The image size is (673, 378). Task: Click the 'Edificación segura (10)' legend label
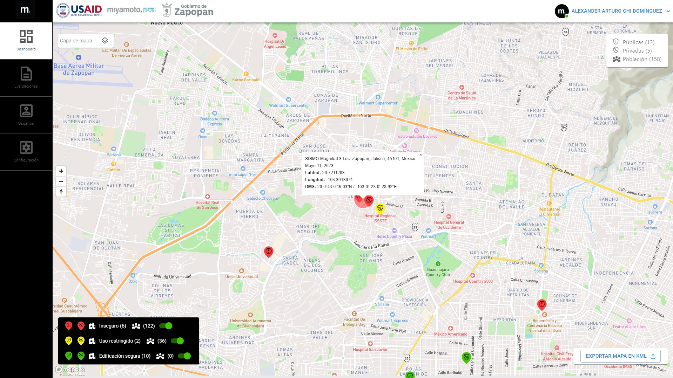[x=125, y=356]
